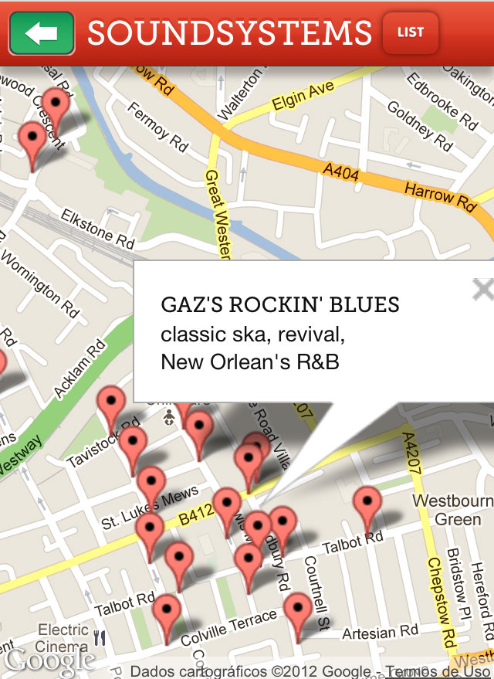Tap the pin just above St. Lukes Mews
494x679 pixels.
(151, 483)
